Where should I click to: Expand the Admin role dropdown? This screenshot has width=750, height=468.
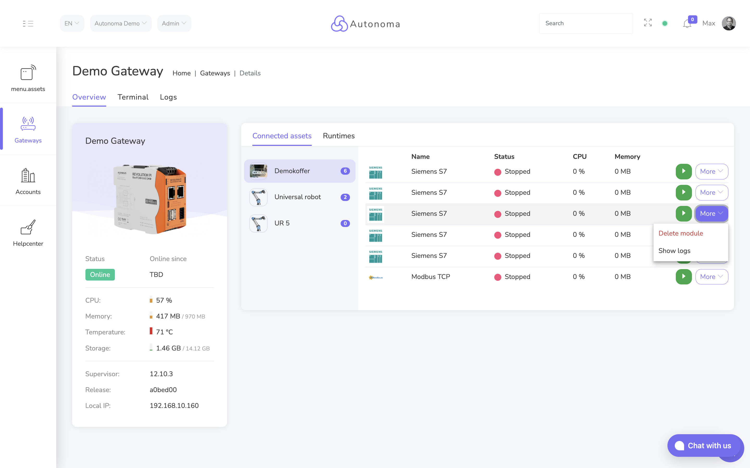point(174,23)
